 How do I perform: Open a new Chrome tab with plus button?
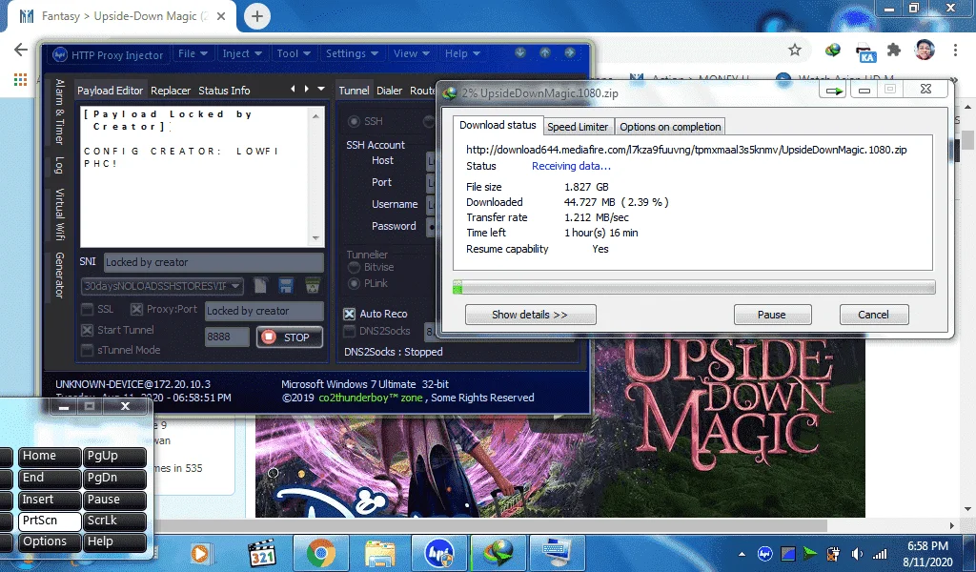pos(257,17)
